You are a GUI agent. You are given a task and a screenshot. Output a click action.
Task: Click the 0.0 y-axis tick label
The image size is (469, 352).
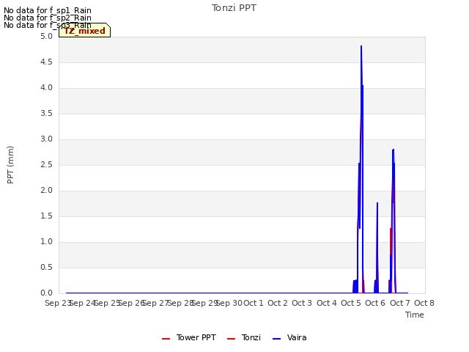tap(46, 293)
